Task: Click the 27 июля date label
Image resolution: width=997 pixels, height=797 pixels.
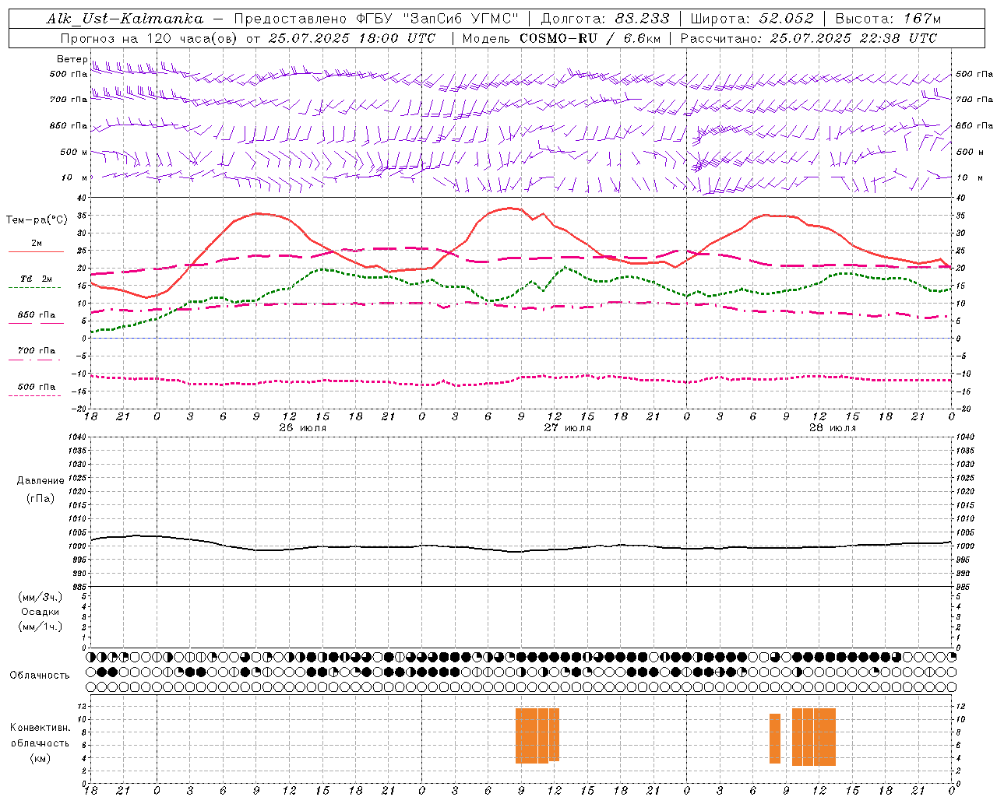Action: point(567,427)
